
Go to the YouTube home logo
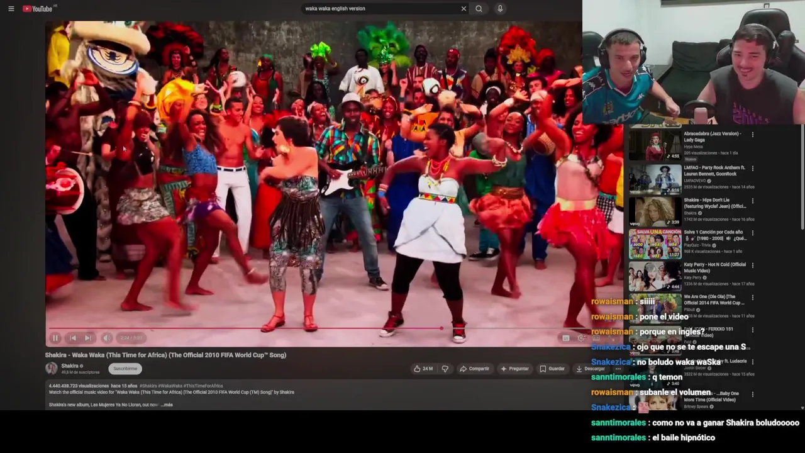pos(38,9)
